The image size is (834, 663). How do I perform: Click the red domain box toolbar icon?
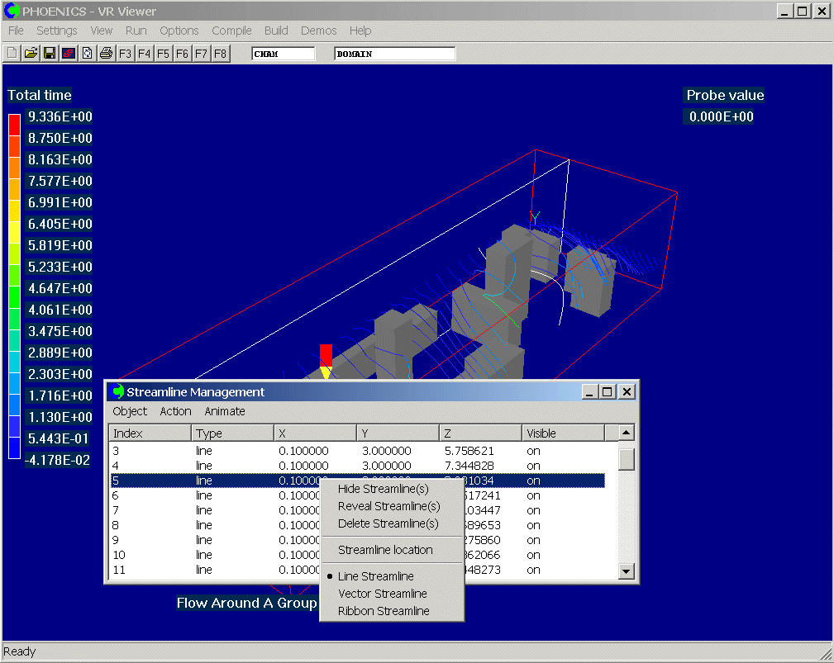point(68,53)
